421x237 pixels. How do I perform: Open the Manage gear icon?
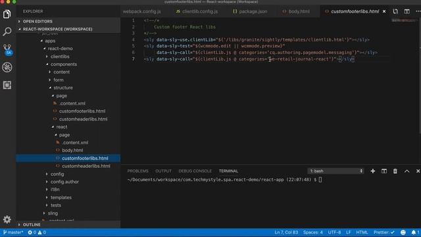click(7, 219)
